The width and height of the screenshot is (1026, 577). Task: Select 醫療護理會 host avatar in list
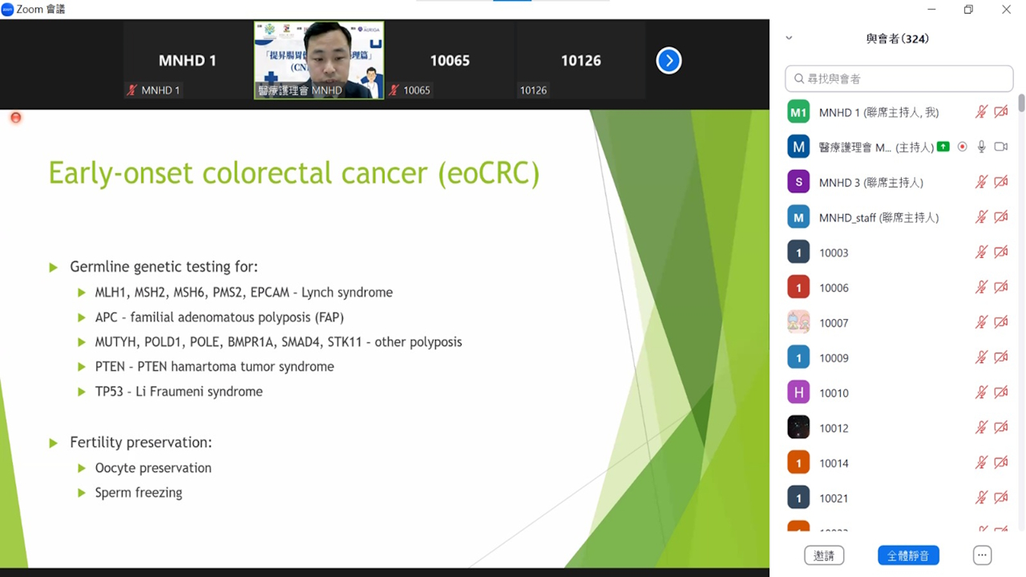point(798,147)
